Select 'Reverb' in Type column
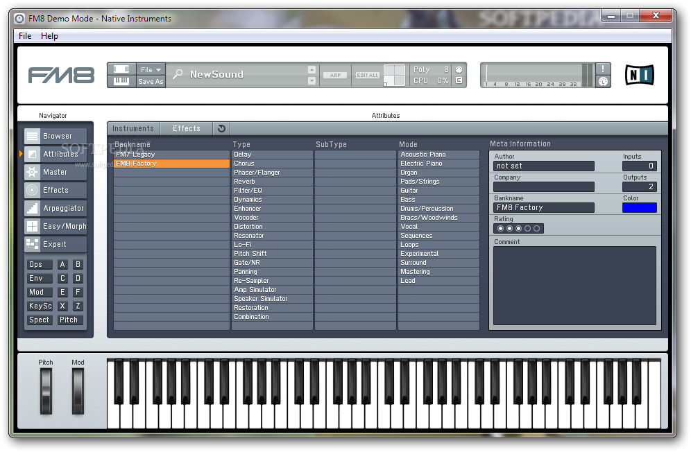This screenshot has width=691, height=452. pyautogui.click(x=273, y=182)
